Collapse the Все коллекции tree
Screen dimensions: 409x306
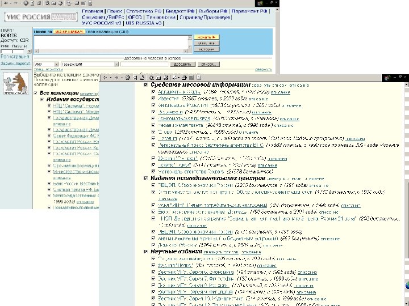tap(89, 93)
